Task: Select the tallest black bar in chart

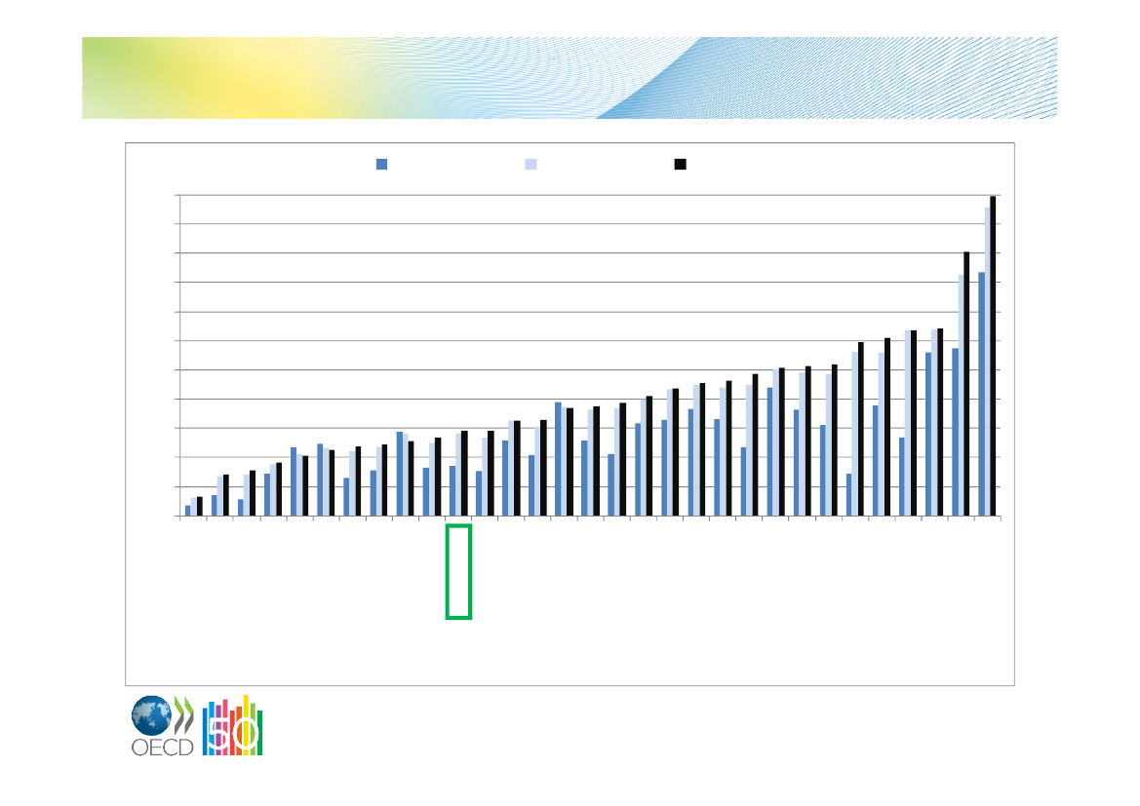Action: (x=993, y=356)
